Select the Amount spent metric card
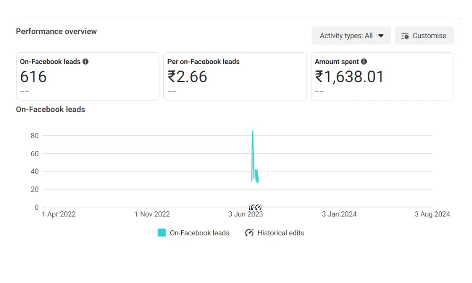472x283 pixels. [x=382, y=76]
